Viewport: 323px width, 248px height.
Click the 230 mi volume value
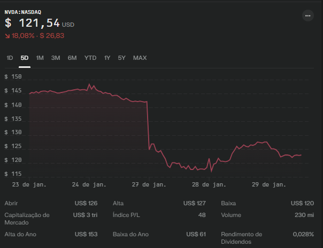pos(304,215)
